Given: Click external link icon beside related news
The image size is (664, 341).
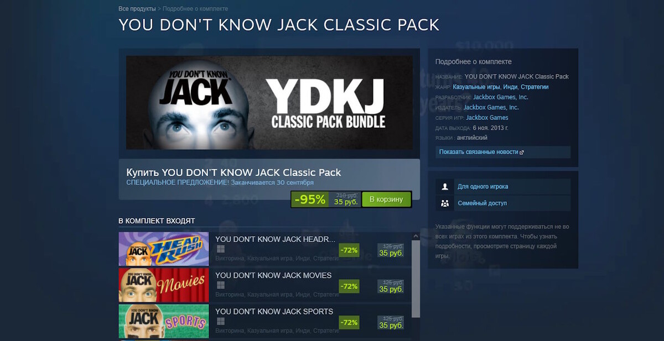Looking at the screenshot, I should 522,152.
